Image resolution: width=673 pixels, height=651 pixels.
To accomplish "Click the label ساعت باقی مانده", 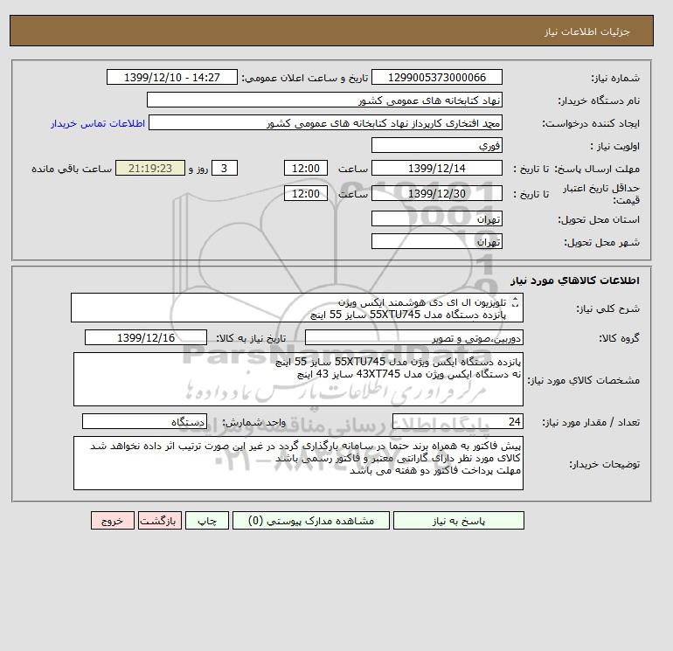I will tap(72, 169).
